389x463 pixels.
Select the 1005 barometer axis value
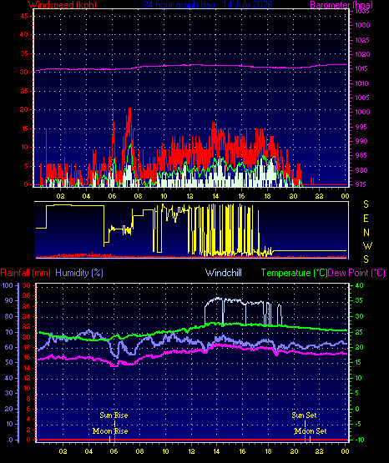coord(362,98)
